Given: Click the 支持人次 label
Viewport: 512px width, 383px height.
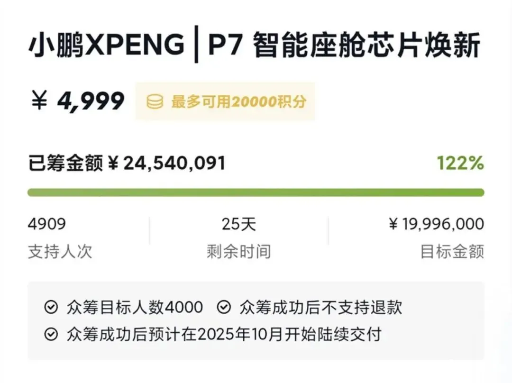Looking at the screenshot, I should [x=60, y=252].
